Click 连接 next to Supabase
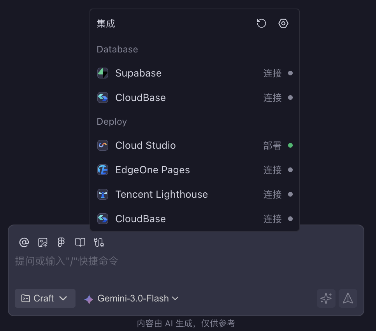Screen dimensions: 376x331 tap(272, 73)
